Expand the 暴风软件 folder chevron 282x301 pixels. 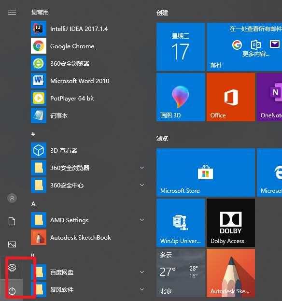[x=142, y=289]
